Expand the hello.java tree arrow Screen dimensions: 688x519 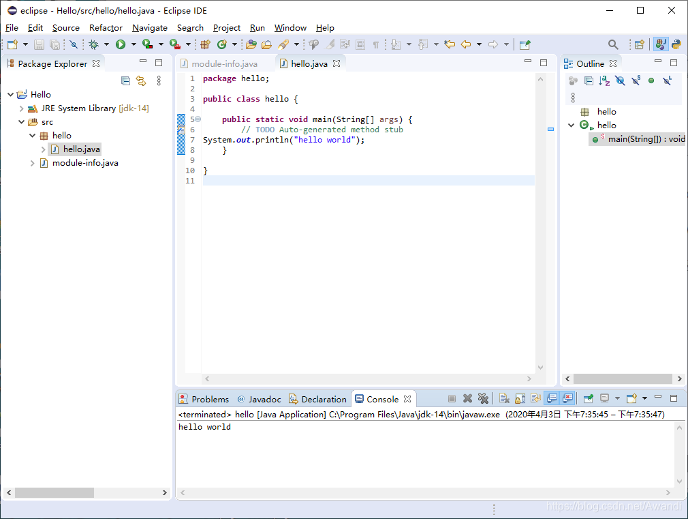tap(43, 149)
